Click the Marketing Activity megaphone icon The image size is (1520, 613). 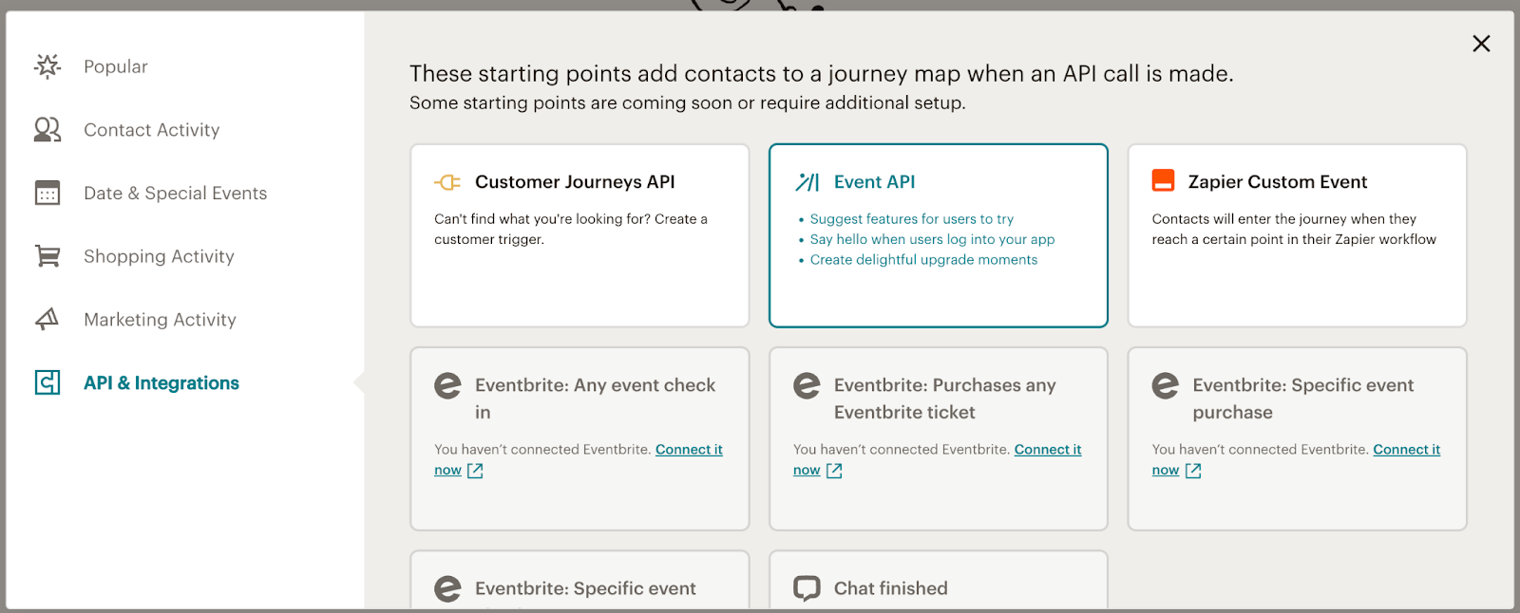(47, 320)
